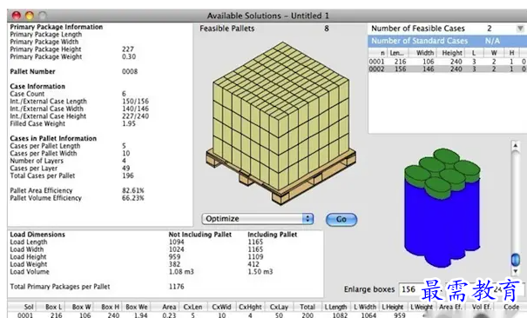Click the CxLen column header

point(193,307)
